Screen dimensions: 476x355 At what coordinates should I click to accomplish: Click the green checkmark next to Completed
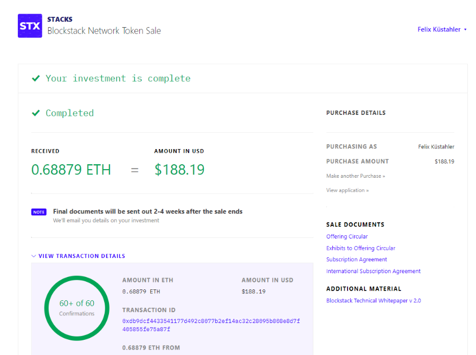coord(36,113)
